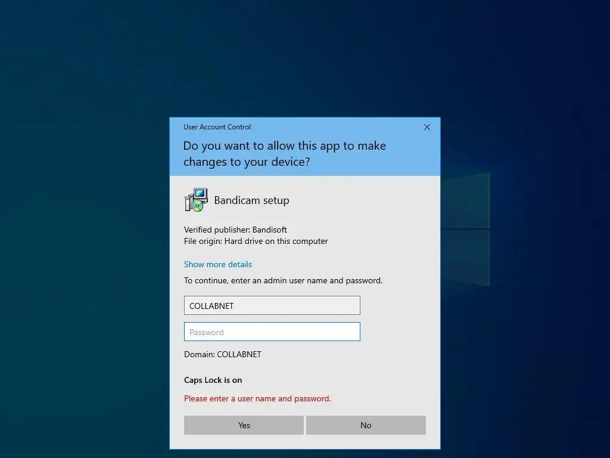Click the 'User Account Control' title text
This screenshot has height=458, width=610.
tap(217, 127)
